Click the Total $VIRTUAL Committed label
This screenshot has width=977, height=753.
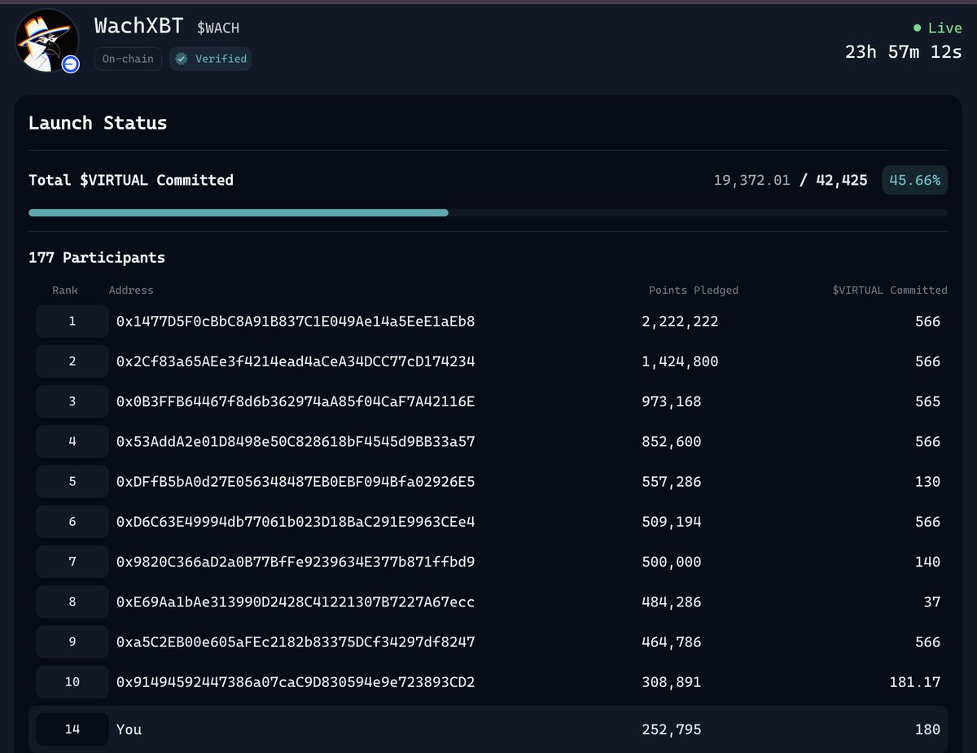(x=131, y=180)
